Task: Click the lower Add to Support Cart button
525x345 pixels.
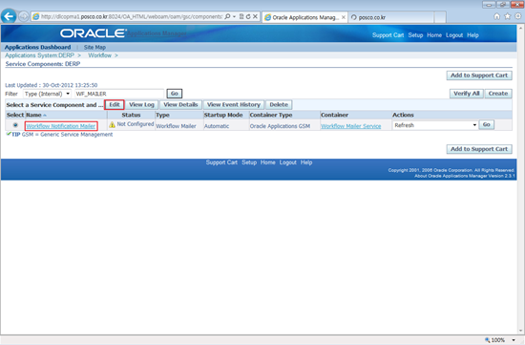Action: point(479,149)
